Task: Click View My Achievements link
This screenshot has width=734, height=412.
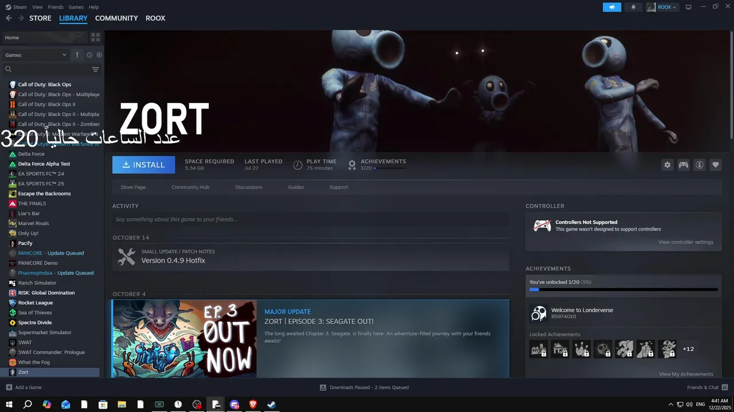Action: click(686, 374)
